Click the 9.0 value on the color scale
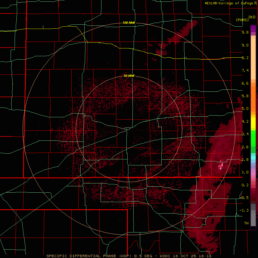Screen dimensions: 258x258 point(245,45)
